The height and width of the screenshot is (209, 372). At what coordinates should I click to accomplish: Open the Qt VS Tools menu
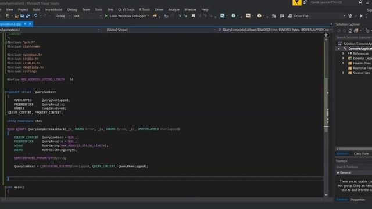click(126, 10)
